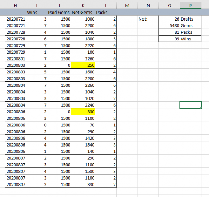Click the column M header
209x197 pixels.
[126, 5]
